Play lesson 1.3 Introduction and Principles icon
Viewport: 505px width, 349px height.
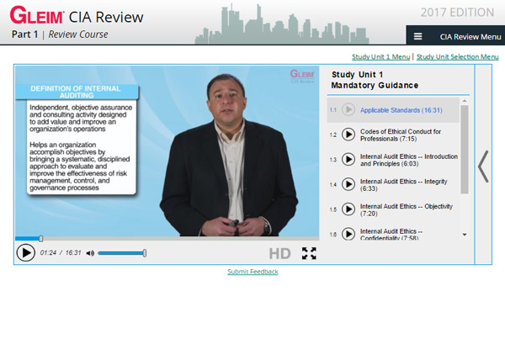click(348, 159)
